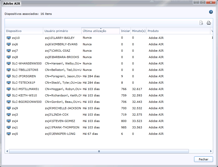This screenshot has width=218, height=167.
Task: Close the Adobe AIR dialog window
Action: [211, 2]
